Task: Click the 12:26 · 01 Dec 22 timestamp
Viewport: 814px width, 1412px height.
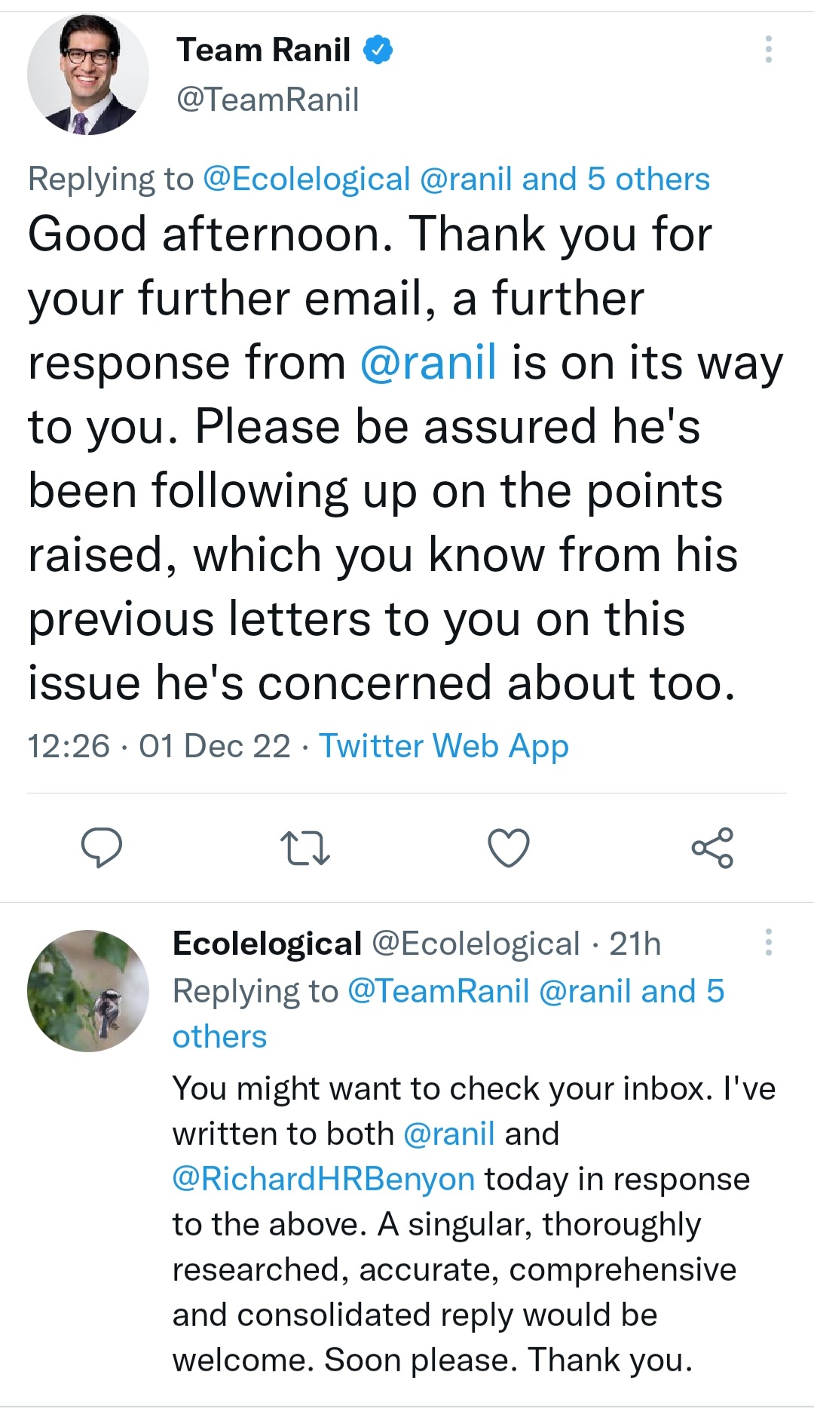Action: click(159, 746)
